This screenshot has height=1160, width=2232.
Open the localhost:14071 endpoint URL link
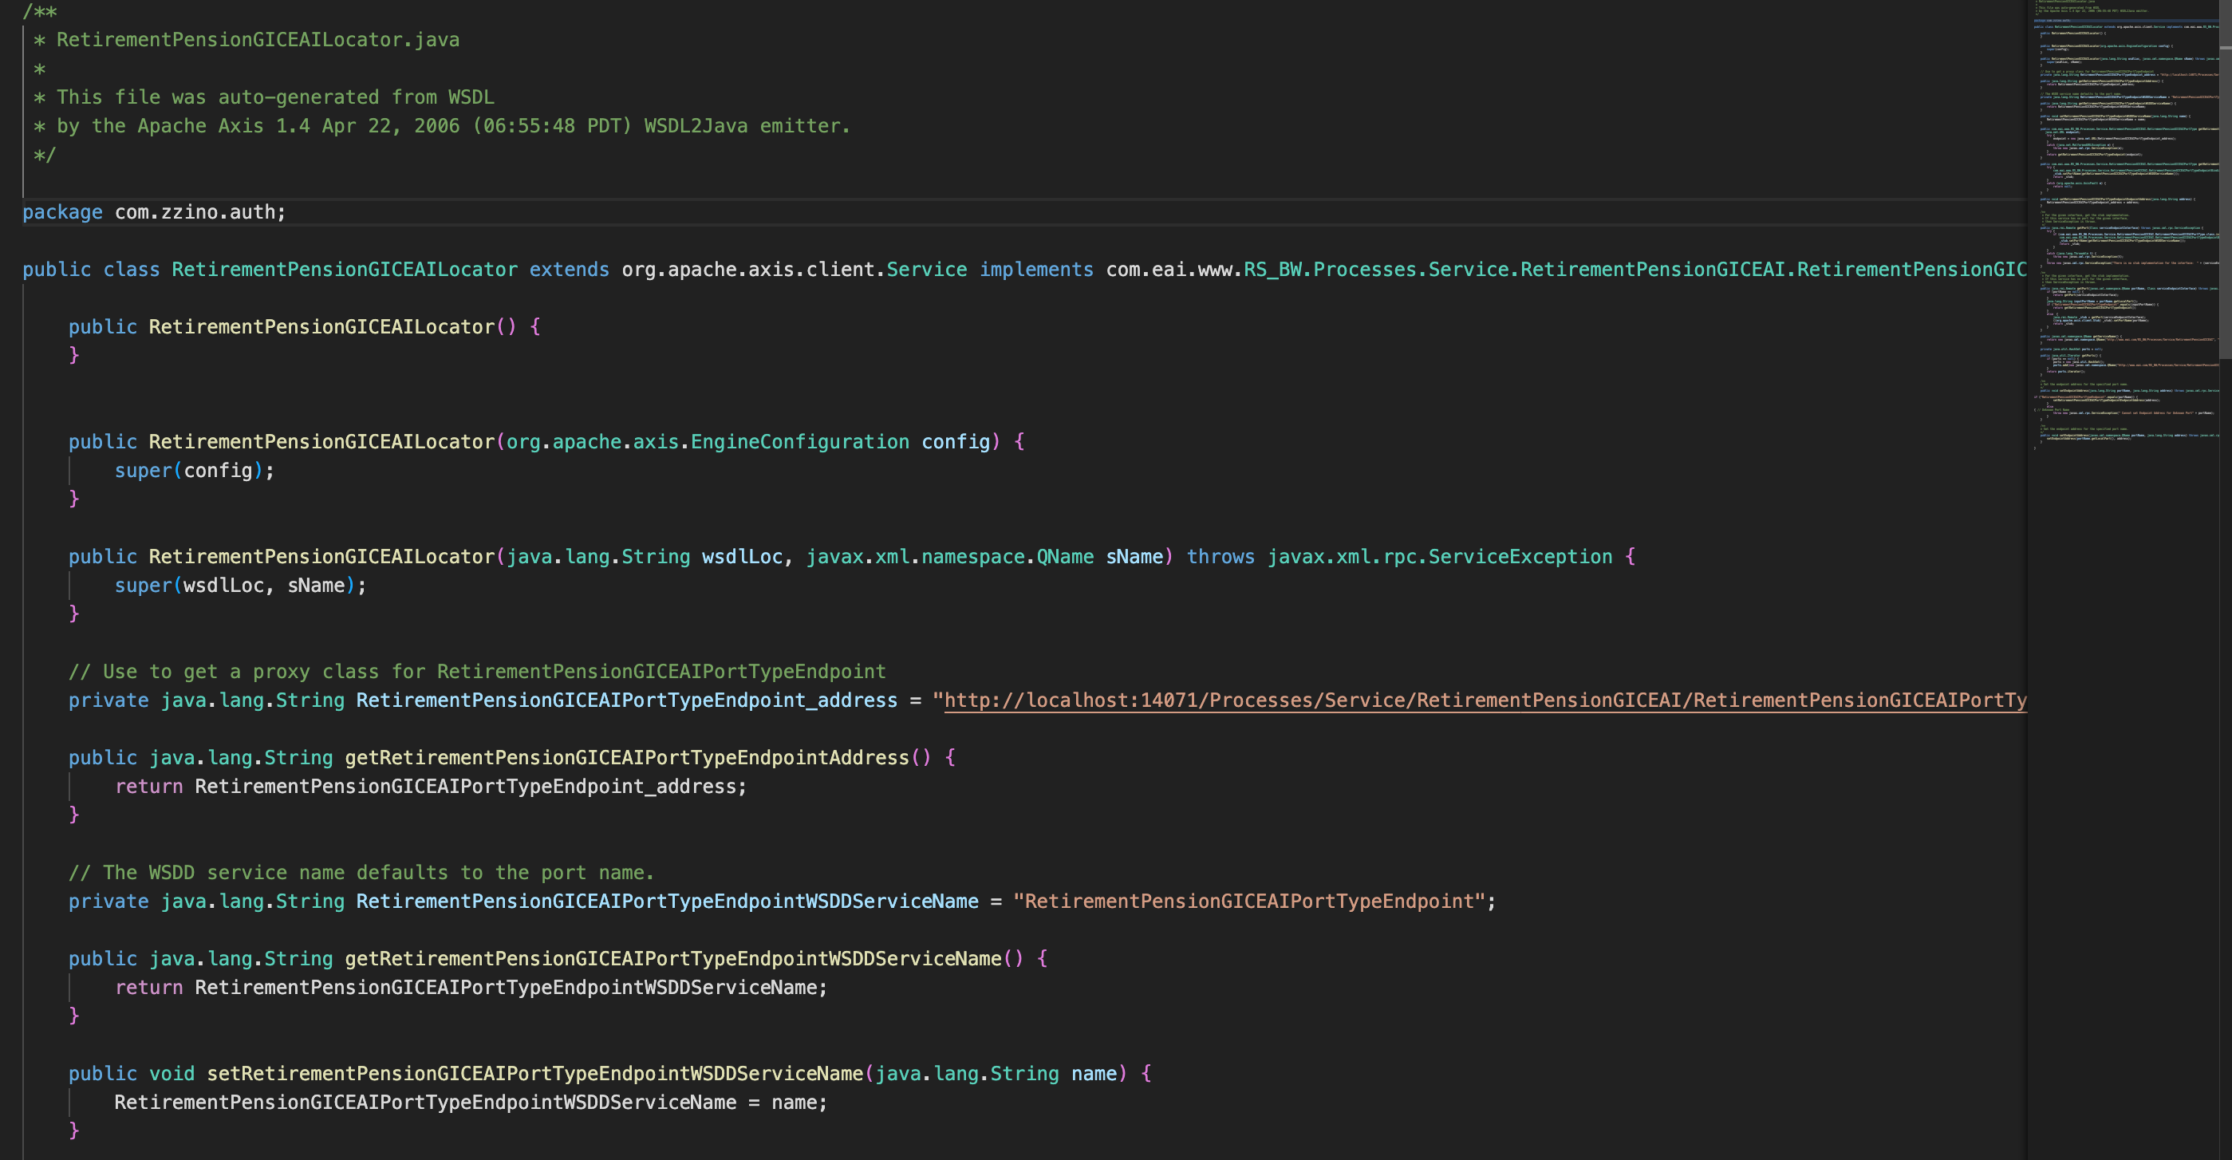(1485, 700)
